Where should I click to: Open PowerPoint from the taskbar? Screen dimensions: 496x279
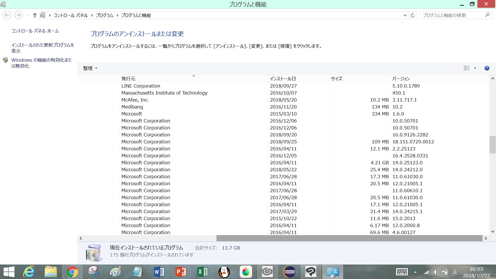click(181, 272)
